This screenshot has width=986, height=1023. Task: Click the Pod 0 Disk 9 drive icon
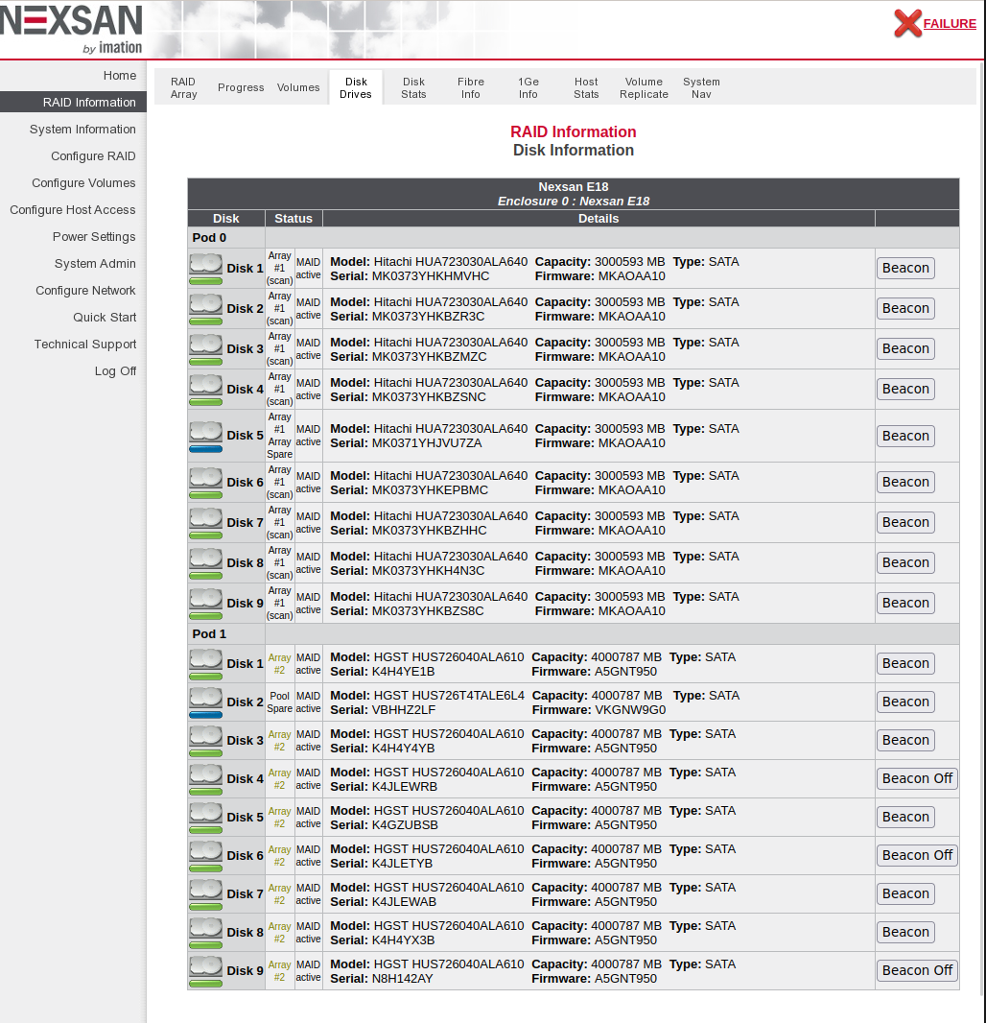click(x=206, y=605)
